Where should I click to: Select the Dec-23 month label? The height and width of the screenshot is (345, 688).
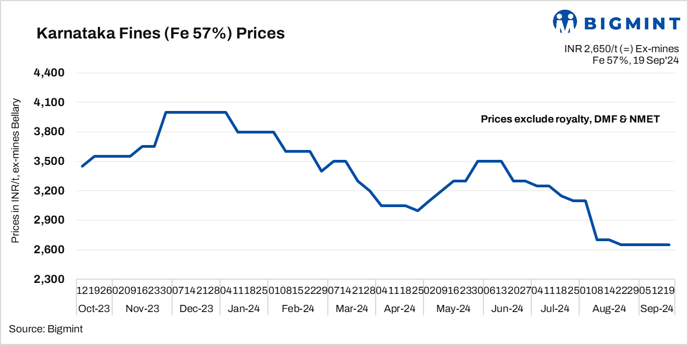click(x=196, y=309)
